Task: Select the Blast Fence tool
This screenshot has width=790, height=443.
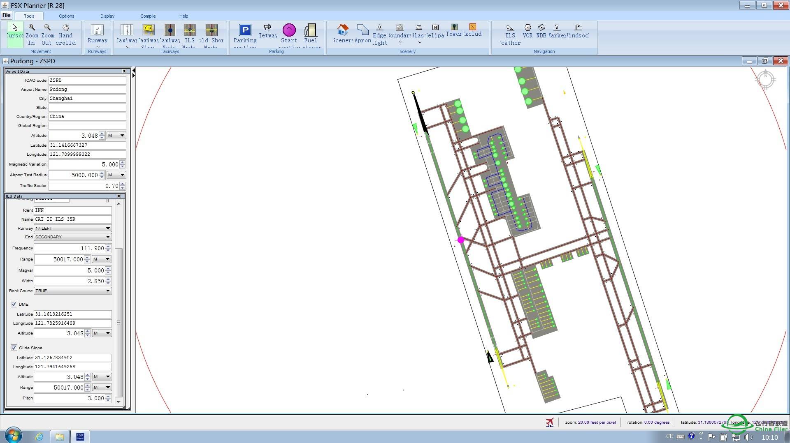Action: [418, 34]
